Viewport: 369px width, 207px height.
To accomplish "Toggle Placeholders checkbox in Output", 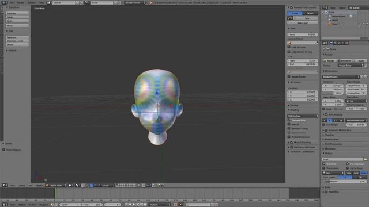I will (324, 168).
